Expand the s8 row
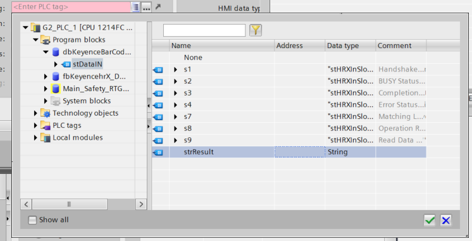Image resolution: width=472 pixels, height=241 pixels. click(x=175, y=128)
